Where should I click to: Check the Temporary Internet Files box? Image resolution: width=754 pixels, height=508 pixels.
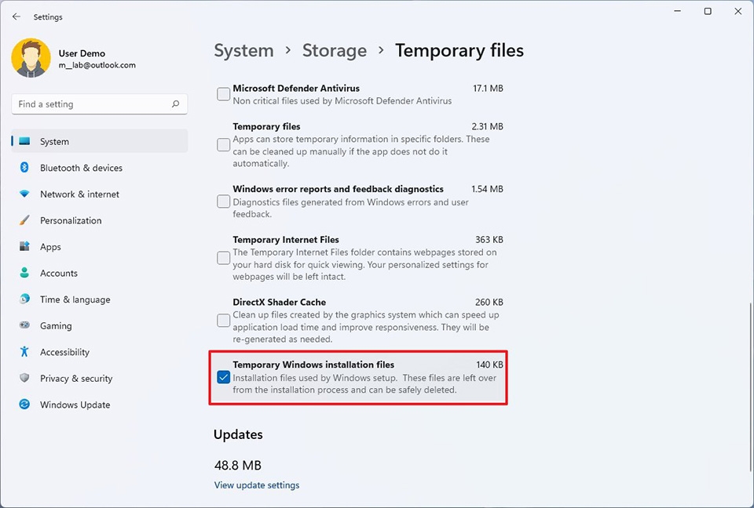[223, 258]
